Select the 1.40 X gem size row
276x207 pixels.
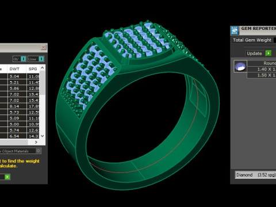click(262, 69)
